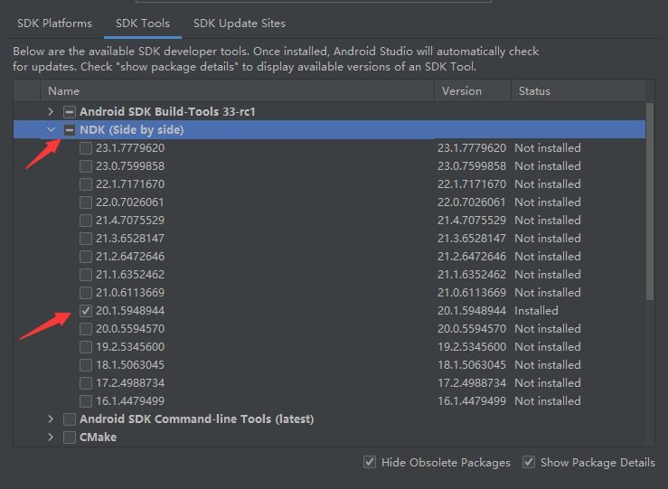Collapse the NDK (Side by side) group
Image resolution: width=668 pixels, height=489 pixels.
52,129
